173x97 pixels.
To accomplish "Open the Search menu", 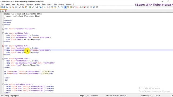I will click(x=8, y=4).
